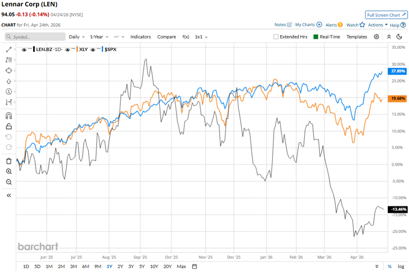Select the 20Y range button
The image size is (409, 272).
(x=168, y=266)
